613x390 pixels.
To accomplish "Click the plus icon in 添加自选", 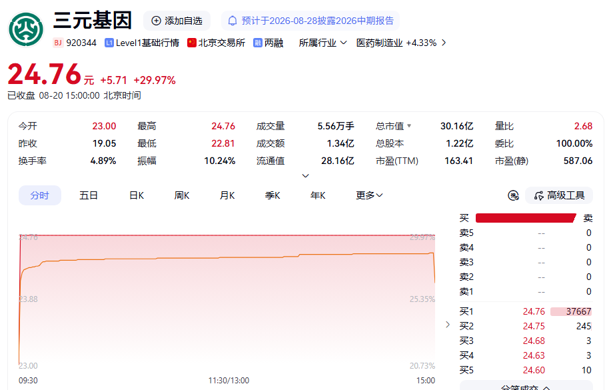I will point(156,21).
